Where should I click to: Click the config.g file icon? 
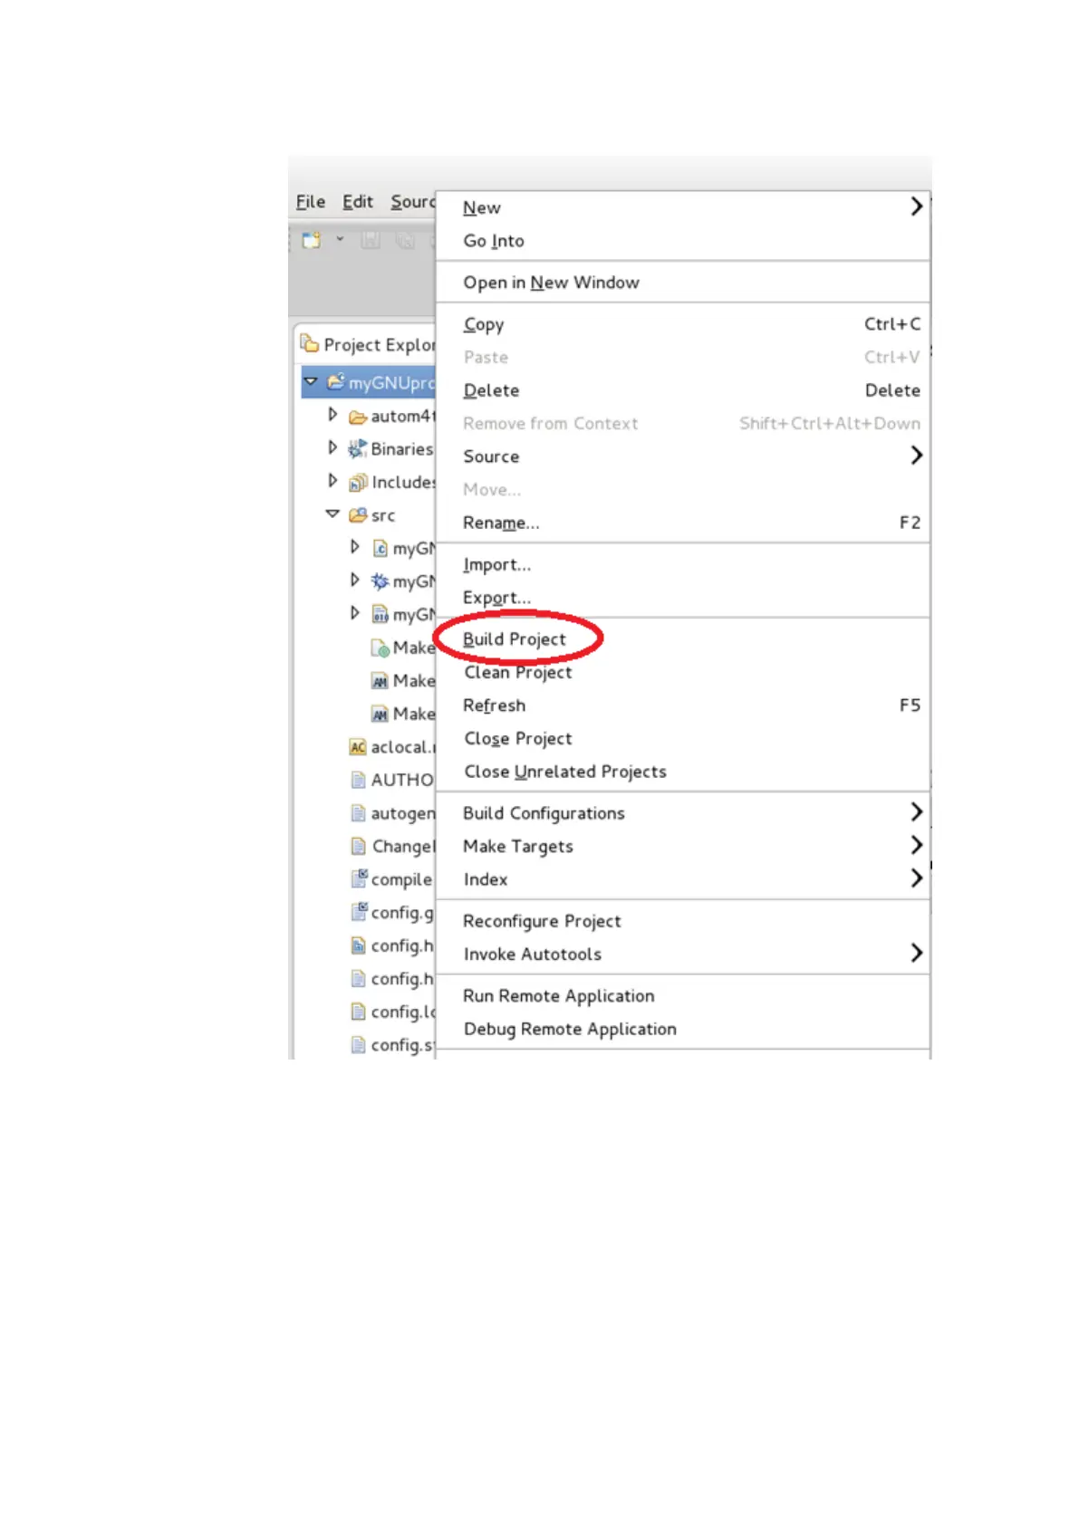(359, 912)
